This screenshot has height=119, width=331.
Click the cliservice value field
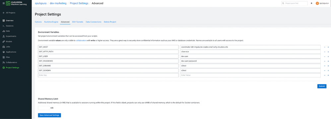click(x=250, y=52)
